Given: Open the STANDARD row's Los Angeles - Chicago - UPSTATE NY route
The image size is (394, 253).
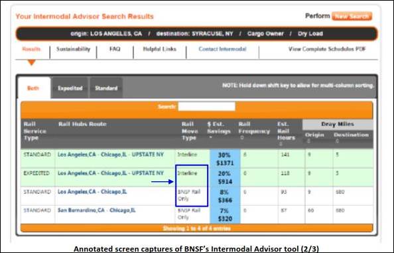Looking at the screenshot, I should click(x=111, y=155).
